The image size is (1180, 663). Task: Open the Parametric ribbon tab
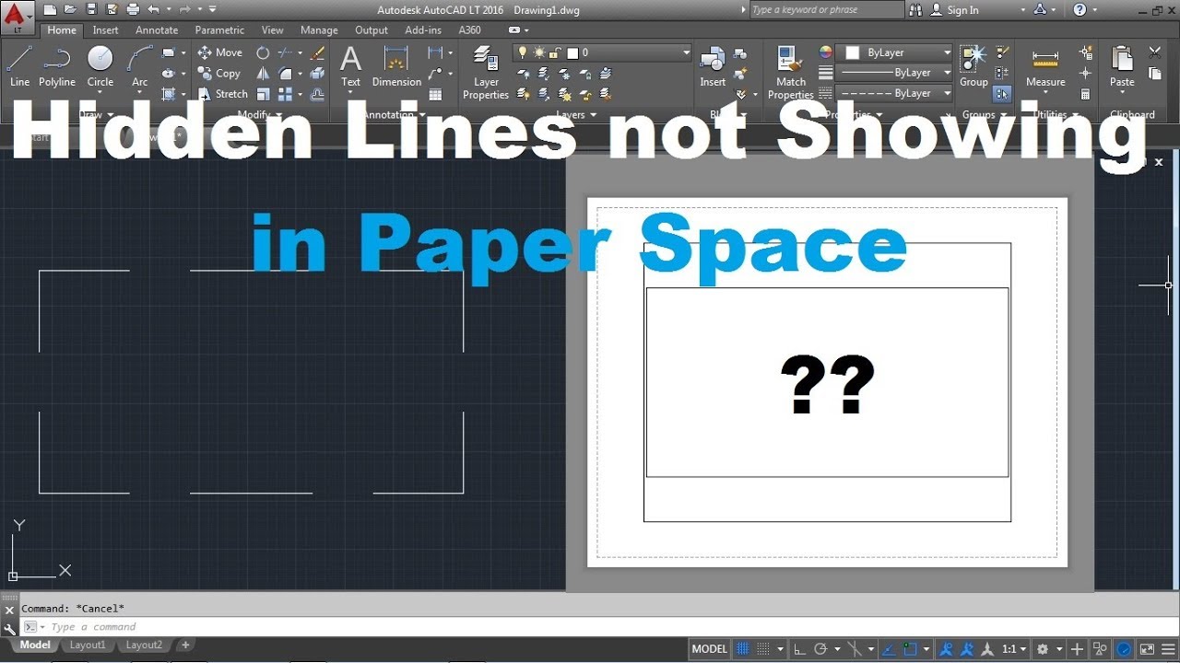point(219,29)
